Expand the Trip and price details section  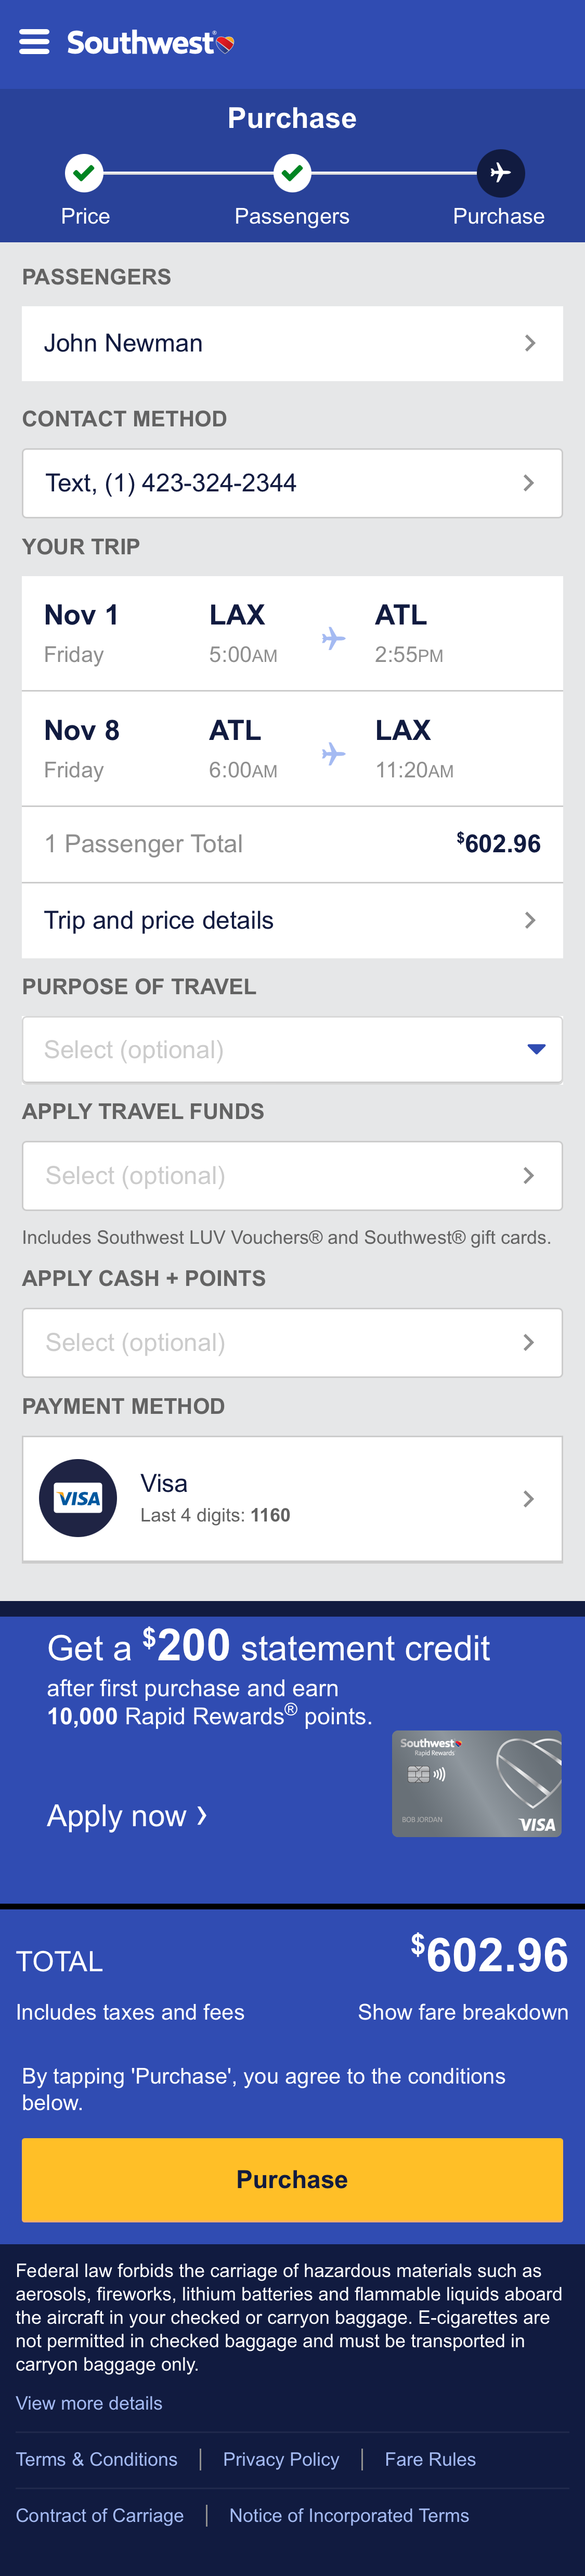pos(292,920)
